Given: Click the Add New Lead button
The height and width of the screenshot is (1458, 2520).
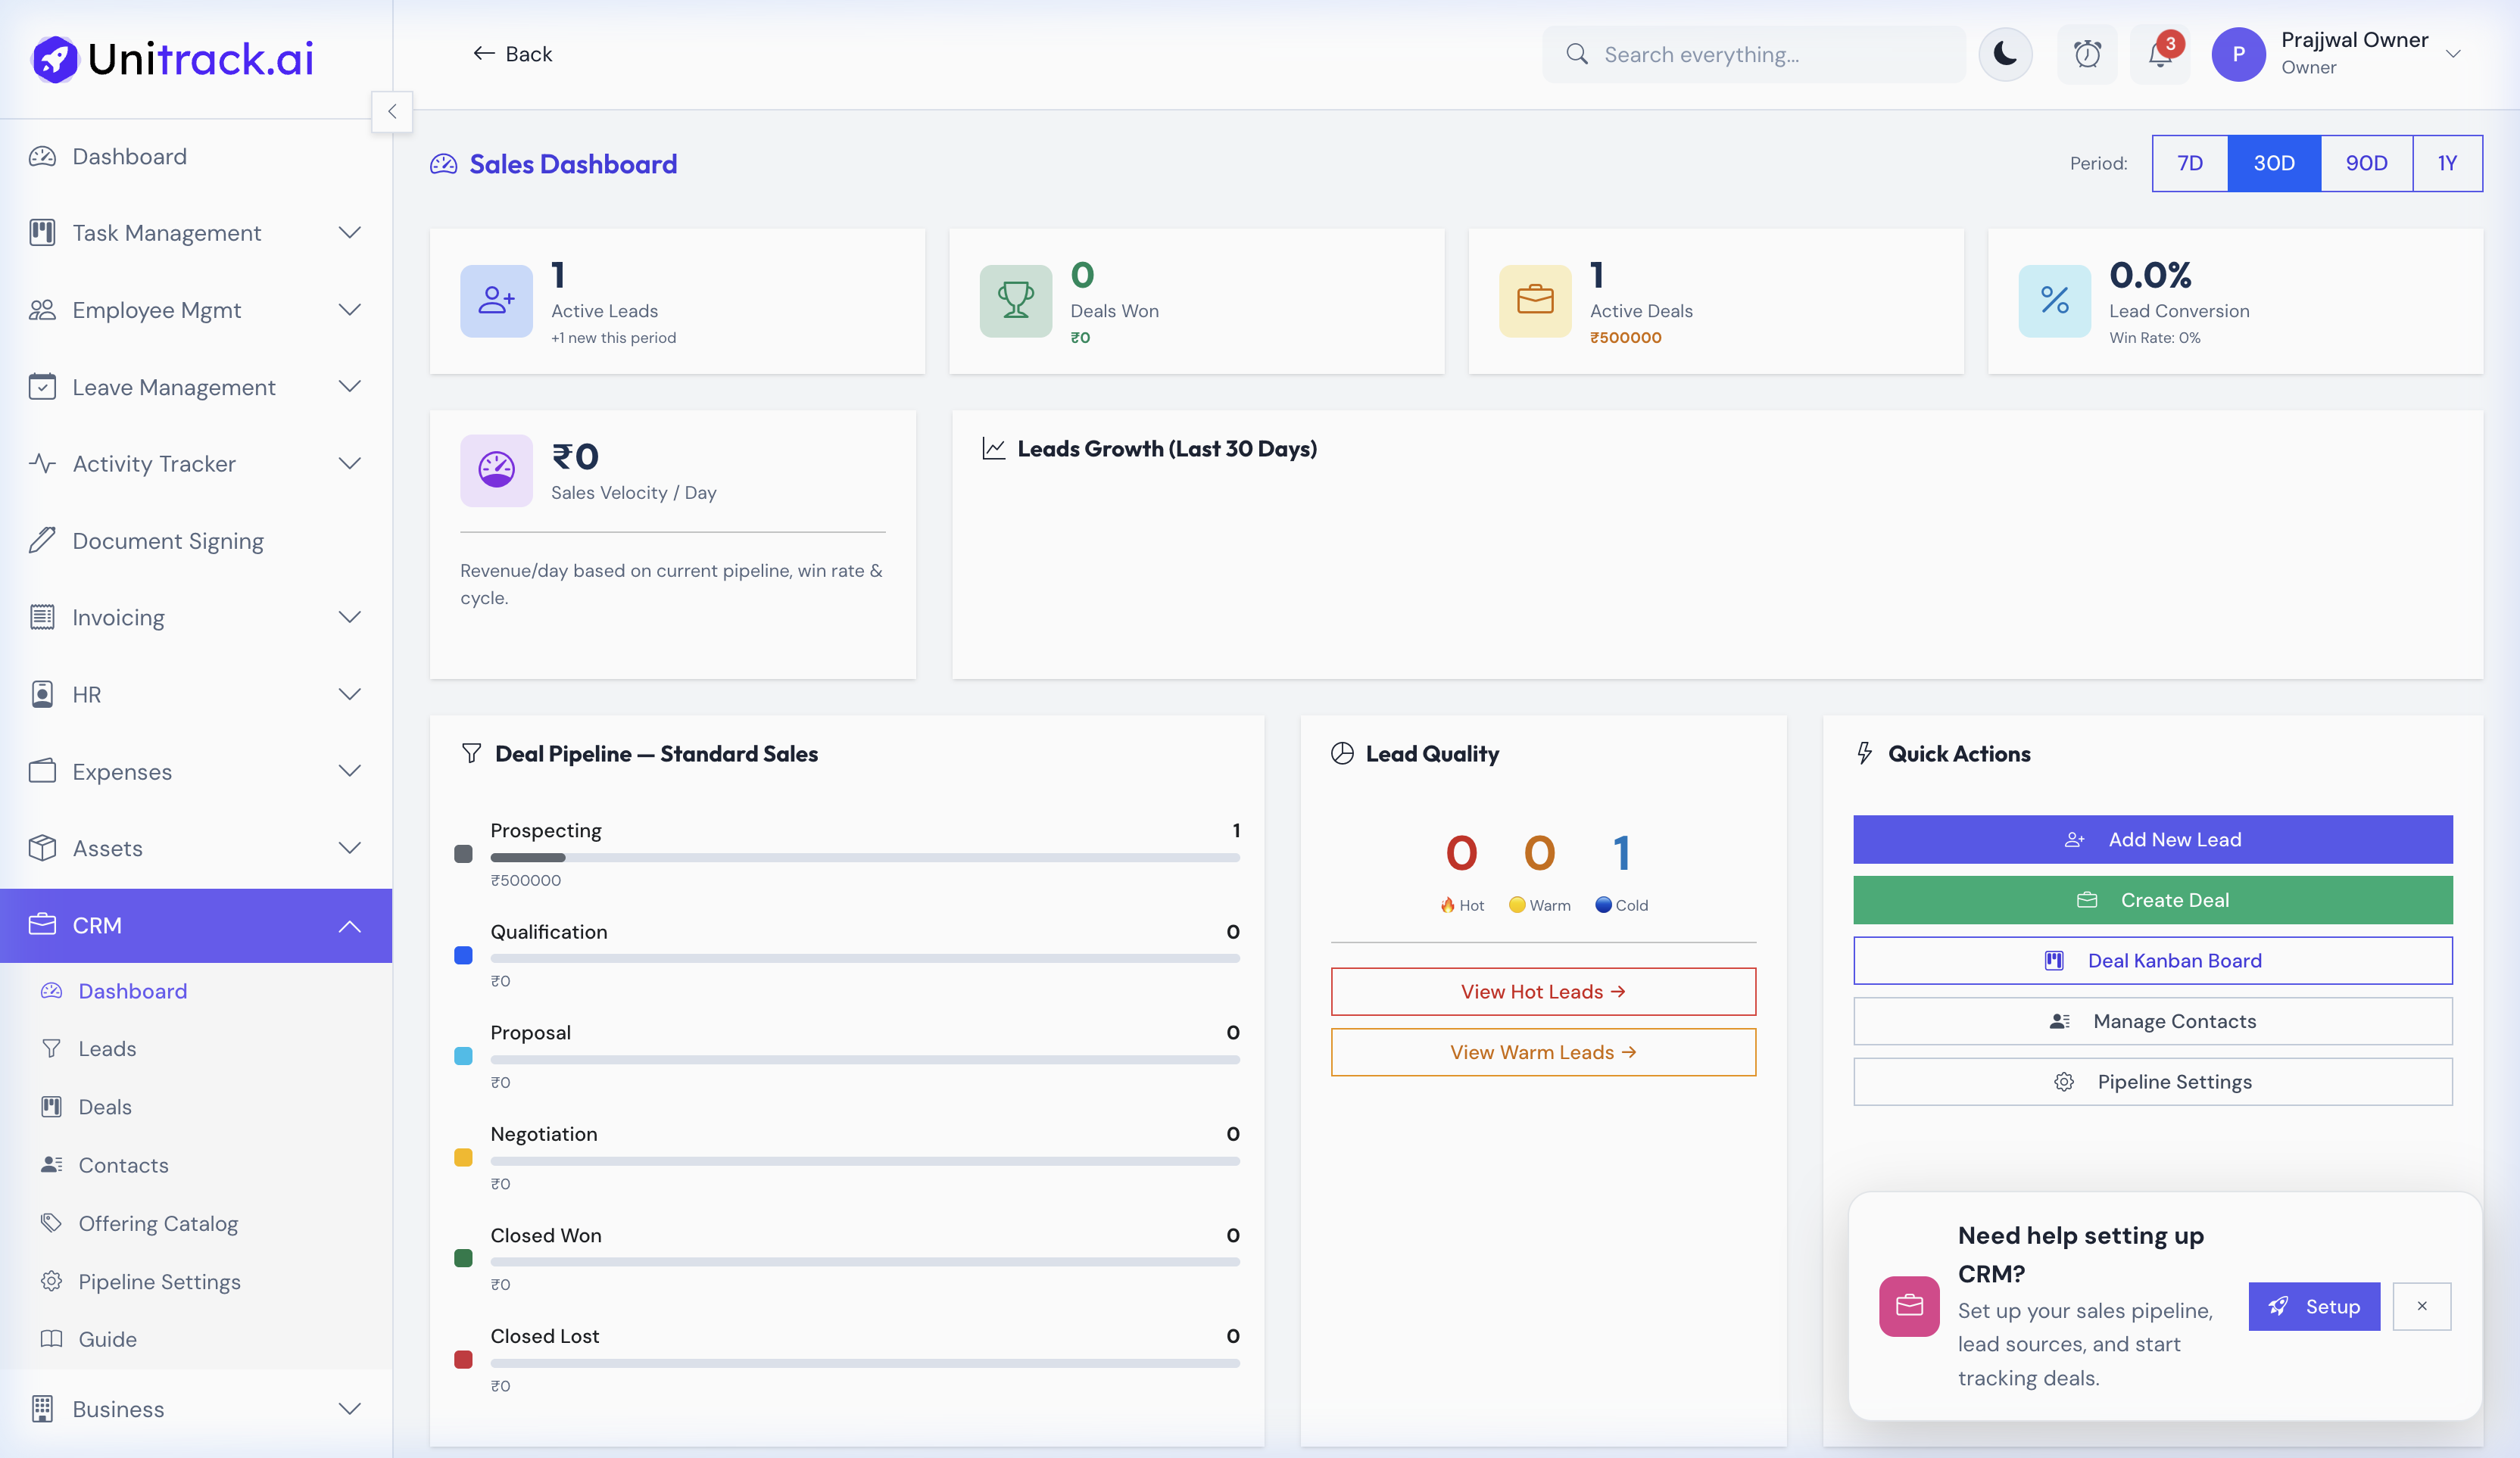Looking at the screenshot, I should pyautogui.click(x=2152, y=839).
